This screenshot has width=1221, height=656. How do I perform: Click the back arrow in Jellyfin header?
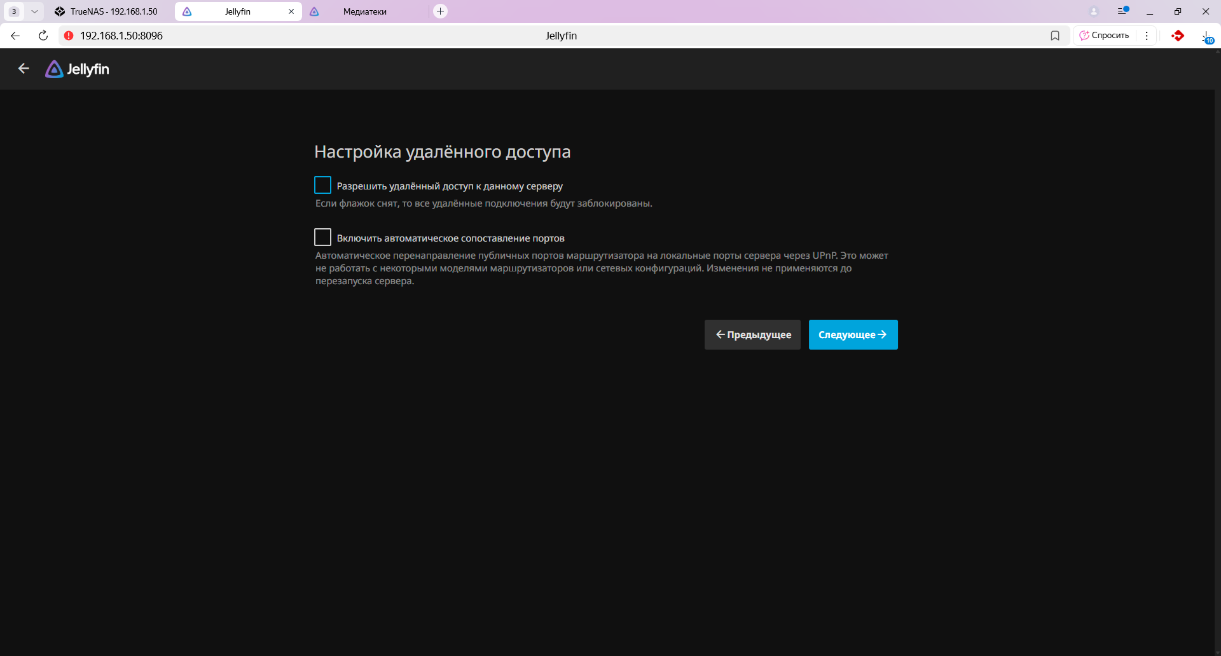[x=24, y=69]
